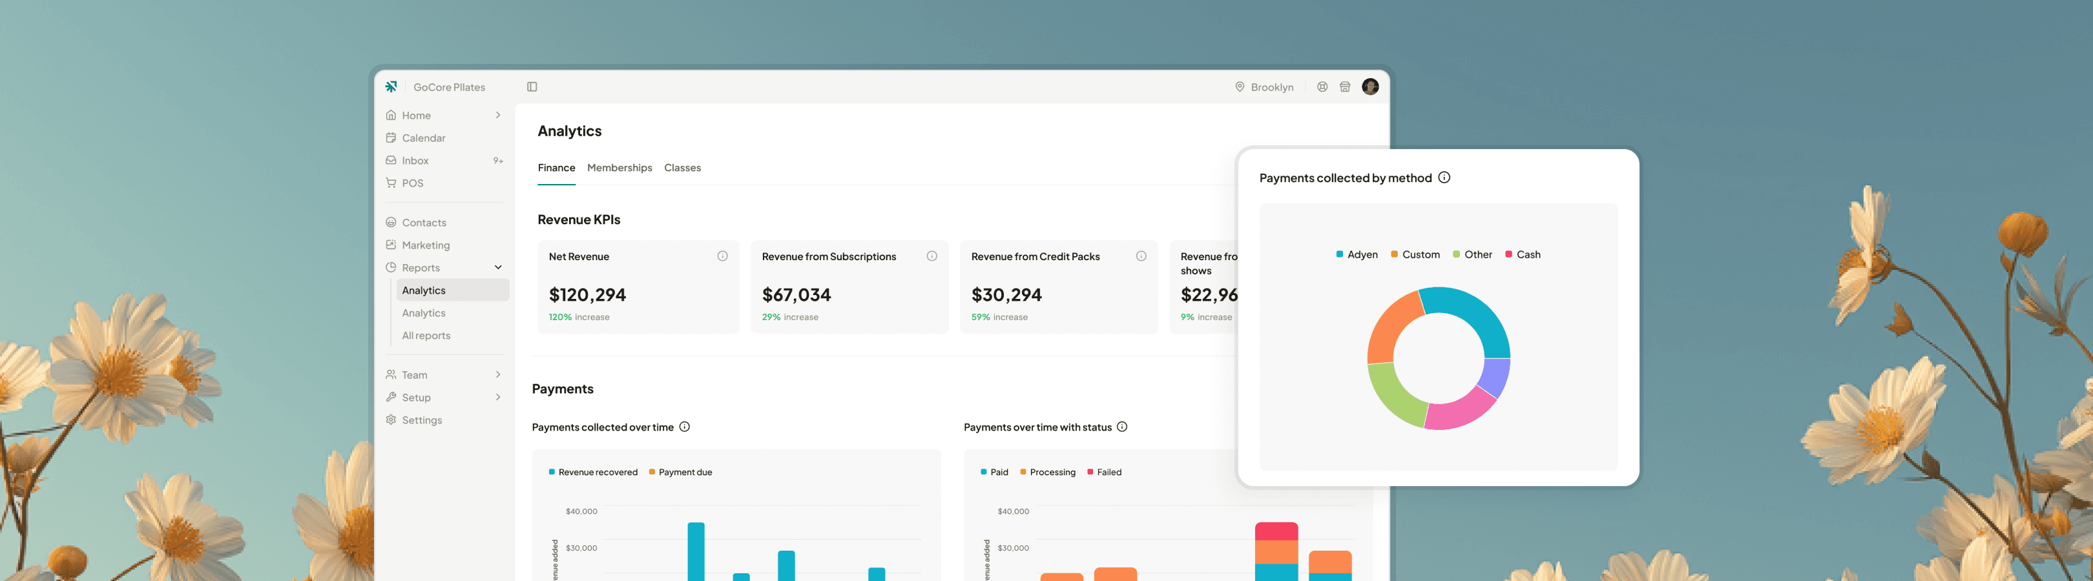Viewport: 2093px width, 581px height.
Task: Show info for Revenue from Subscriptions
Action: pos(932,256)
